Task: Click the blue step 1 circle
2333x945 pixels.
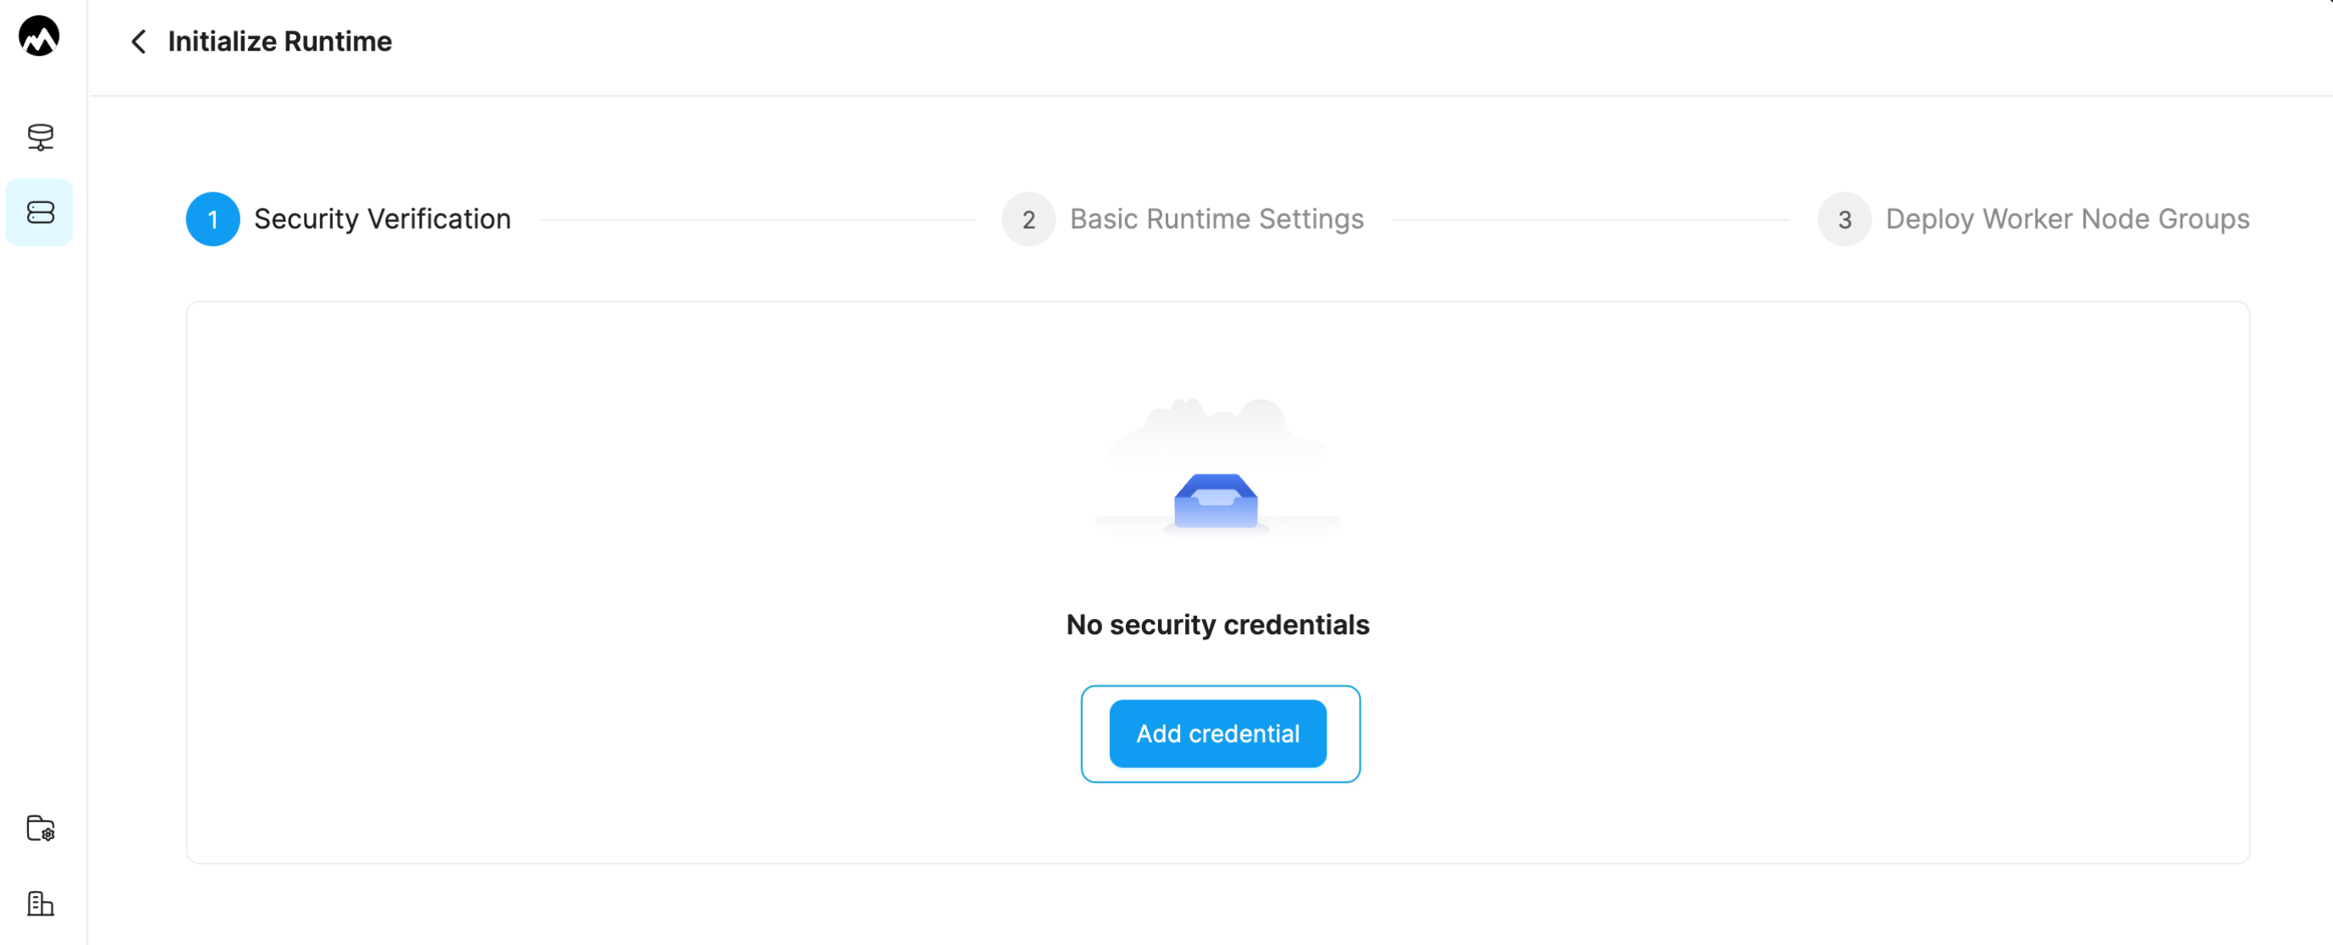Action: click(x=212, y=219)
